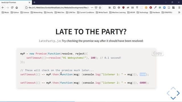Image resolution: width=182 pixels, height=102 pixels.
Task: Copy the code with Copy button
Action: pyautogui.click(x=158, y=53)
